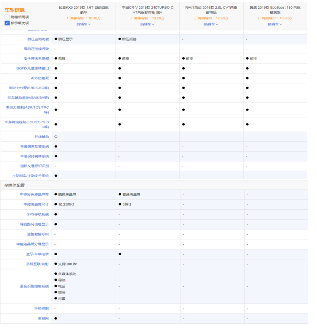The height and width of the screenshot is (329, 317).
Task: Open 换辆车 dropdown under 起亚KX5
Action: pos(84,24)
